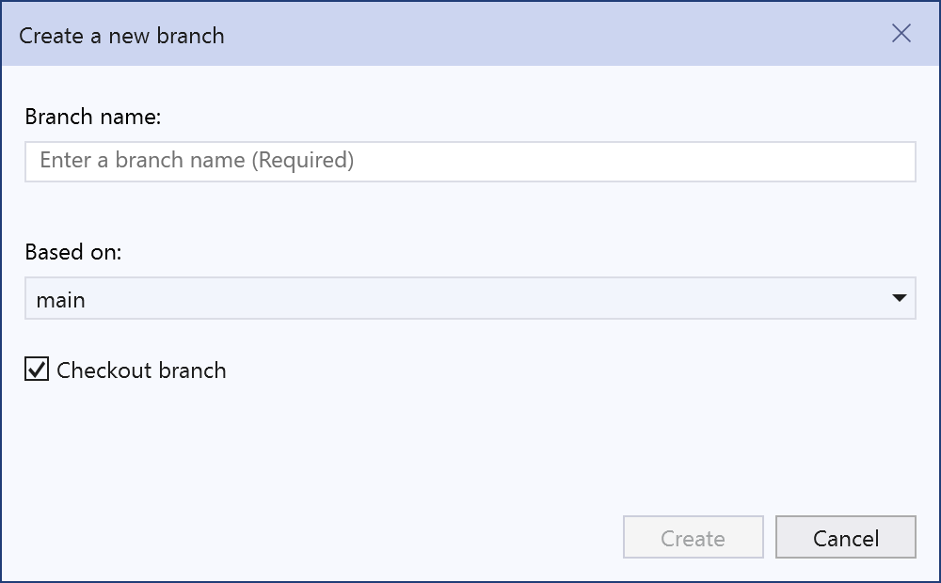Click the checkmark inside Checkout branch box
Image resolution: width=941 pixels, height=583 pixels.
click(x=36, y=370)
